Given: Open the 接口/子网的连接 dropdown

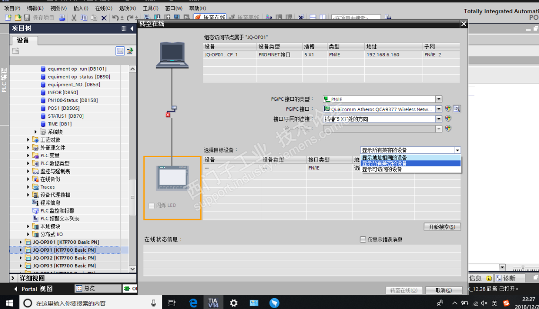Looking at the screenshot, I should click(439, 119).
